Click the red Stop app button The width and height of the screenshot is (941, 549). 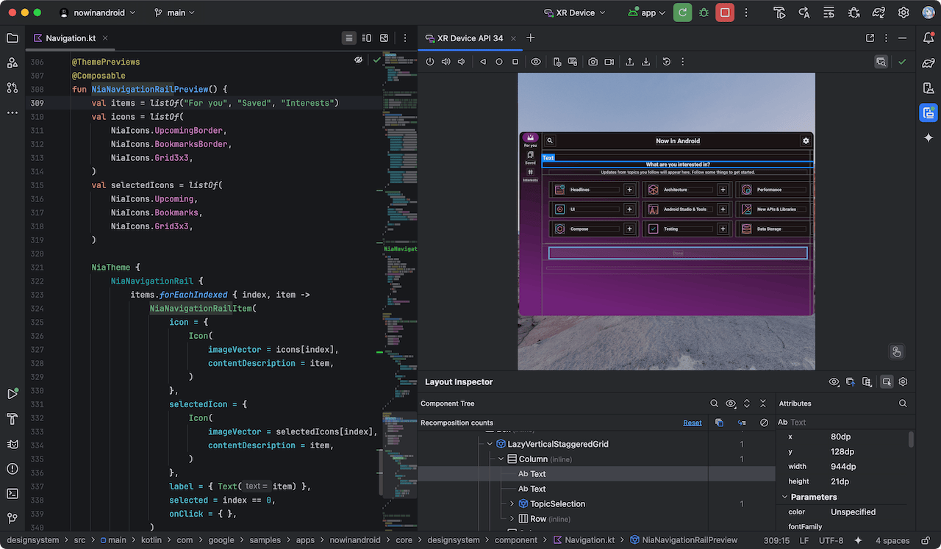(x=725, y=12)
